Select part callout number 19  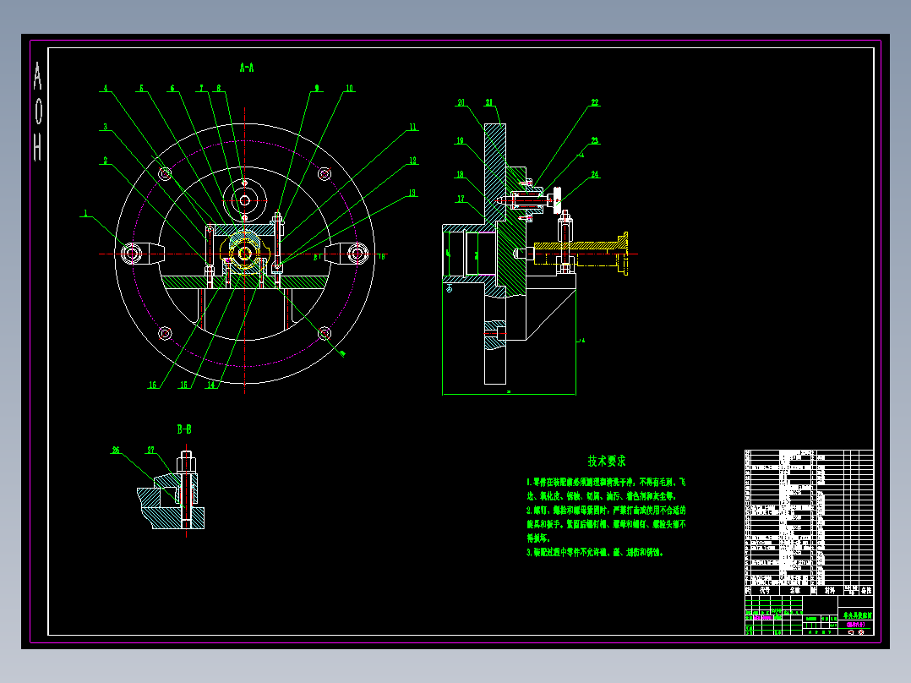pyautogui.click(x=460, y=140)
